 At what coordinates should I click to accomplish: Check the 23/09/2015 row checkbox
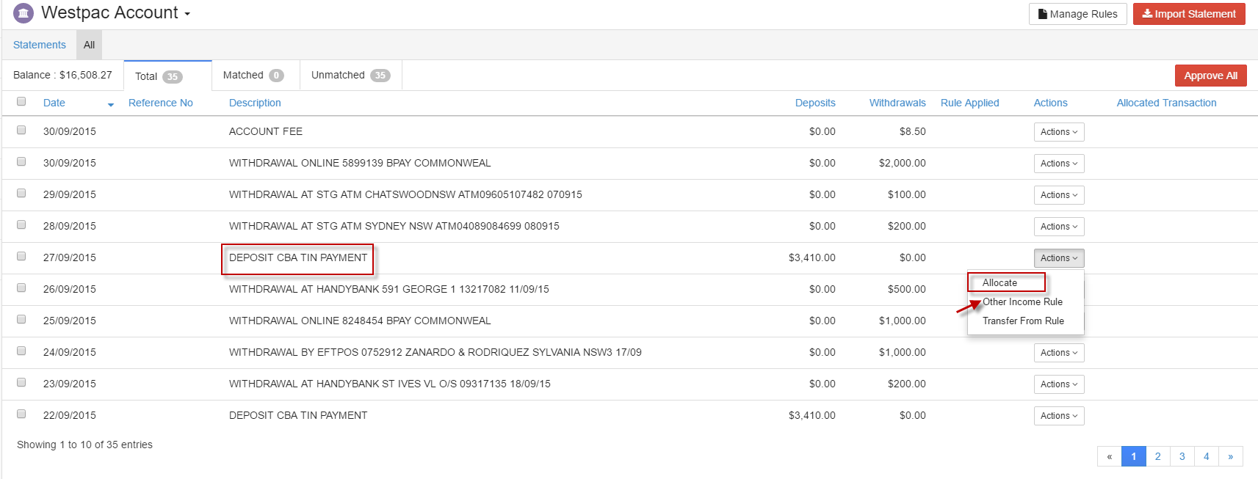pos(21,382)
